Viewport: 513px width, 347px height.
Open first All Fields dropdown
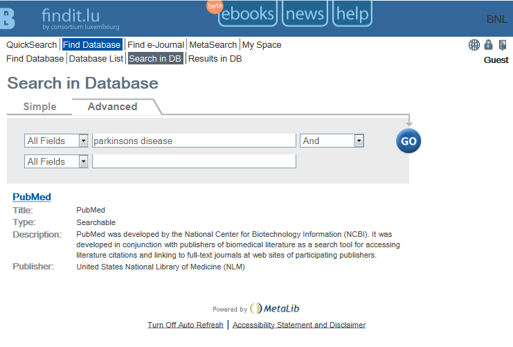pos(56,141)
